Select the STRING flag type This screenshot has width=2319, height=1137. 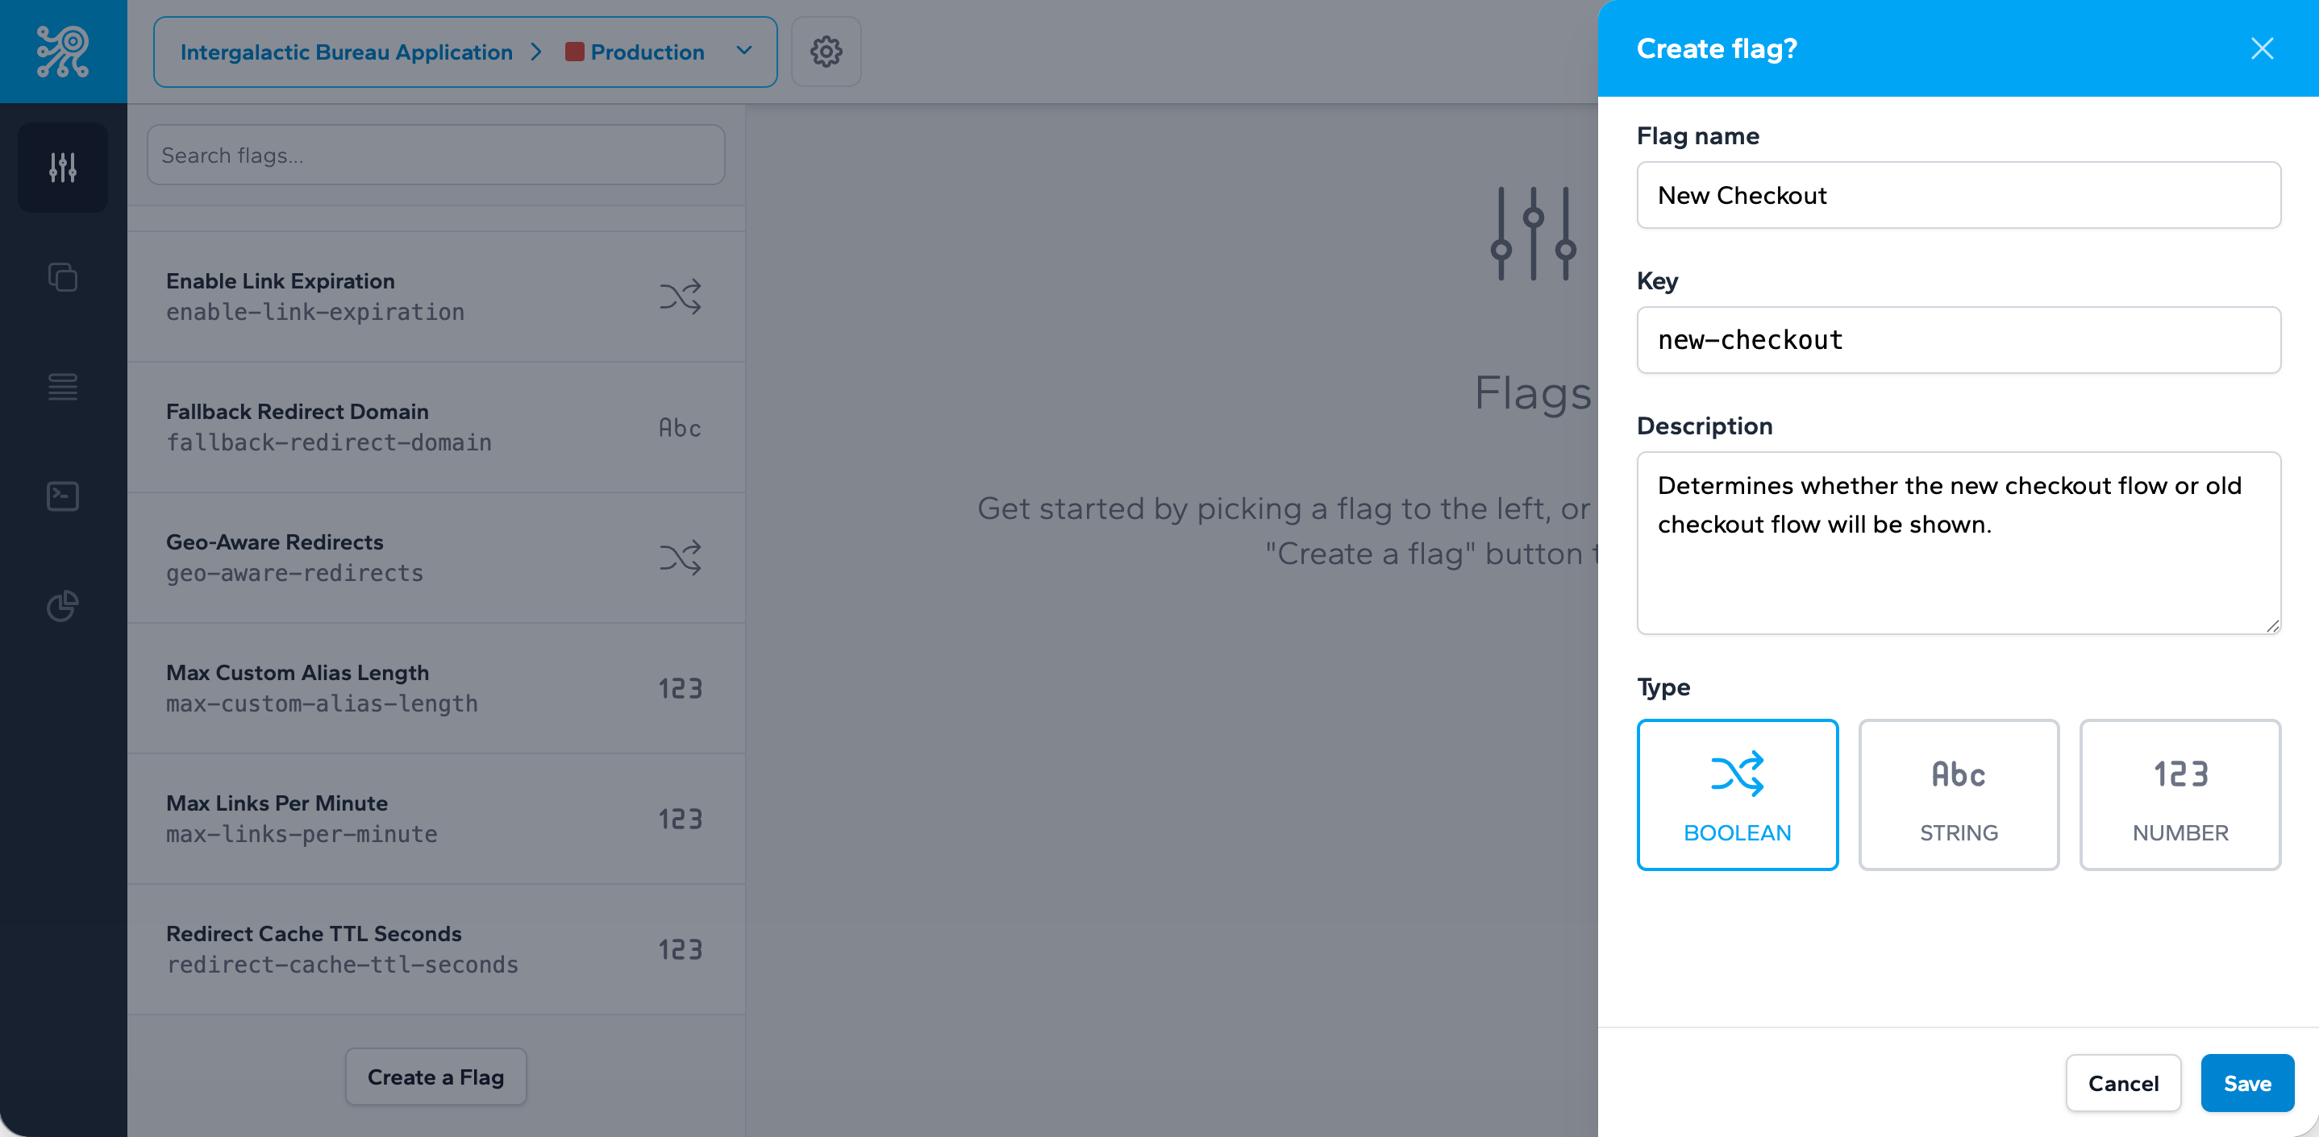tap(1959, 795)
